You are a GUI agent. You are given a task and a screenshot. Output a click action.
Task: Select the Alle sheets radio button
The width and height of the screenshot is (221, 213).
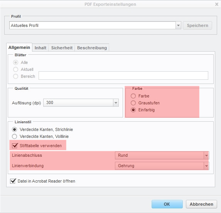[x=15, y=62]
